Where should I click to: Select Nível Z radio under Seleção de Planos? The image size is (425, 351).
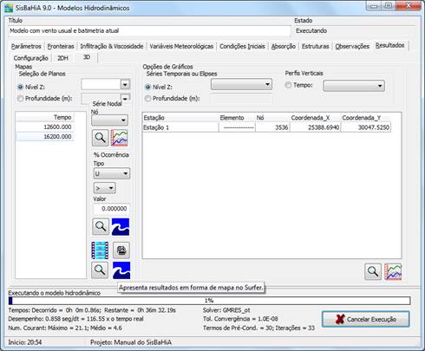pyautogui.click(x=20, y=87)
